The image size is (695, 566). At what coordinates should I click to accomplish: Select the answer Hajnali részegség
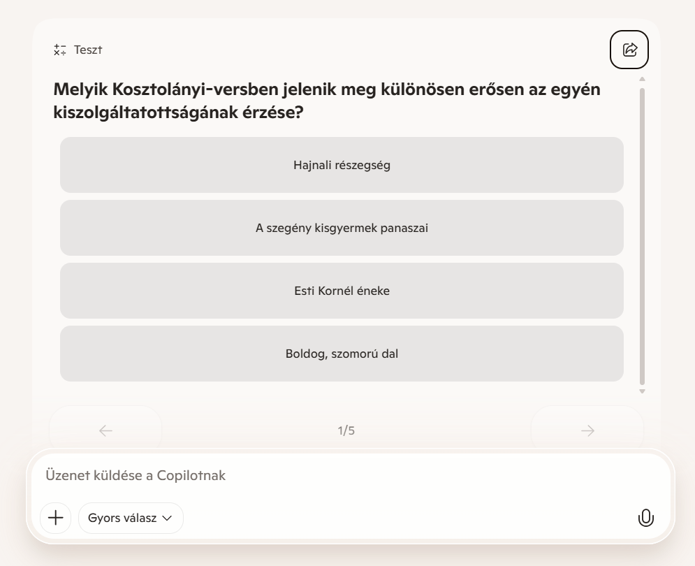pos(342,165)
